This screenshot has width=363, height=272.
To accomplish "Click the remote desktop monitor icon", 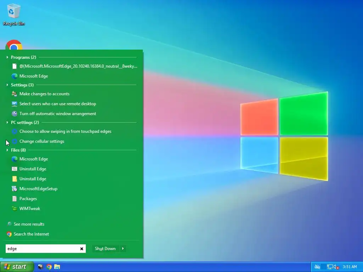I will click(x=14, y=104).
